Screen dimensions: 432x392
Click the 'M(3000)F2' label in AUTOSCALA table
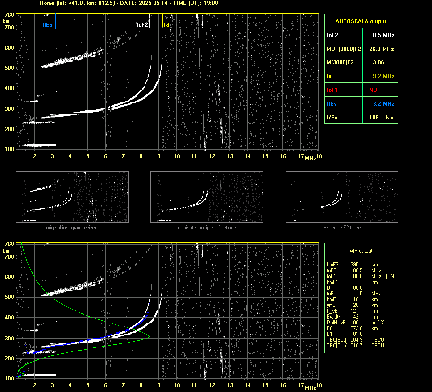coord(340,62)
